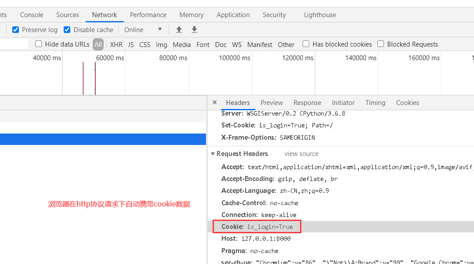
Task: Click the Connection: keep-alive header
Action: [x=259, y=215]
